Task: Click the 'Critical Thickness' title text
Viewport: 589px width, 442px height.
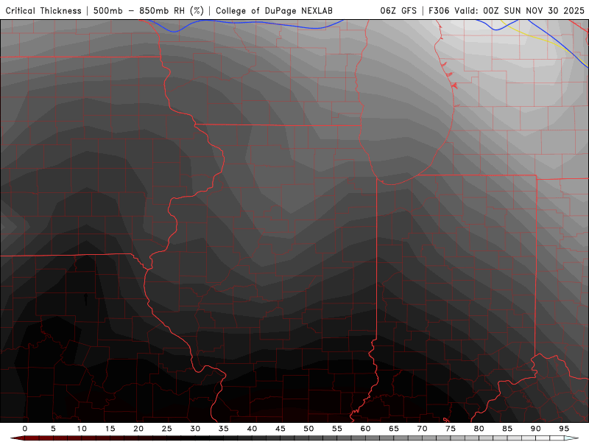Action: point(43,11)
